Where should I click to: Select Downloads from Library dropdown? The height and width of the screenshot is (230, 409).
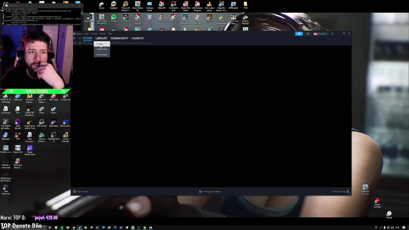(x=102, y=55)
